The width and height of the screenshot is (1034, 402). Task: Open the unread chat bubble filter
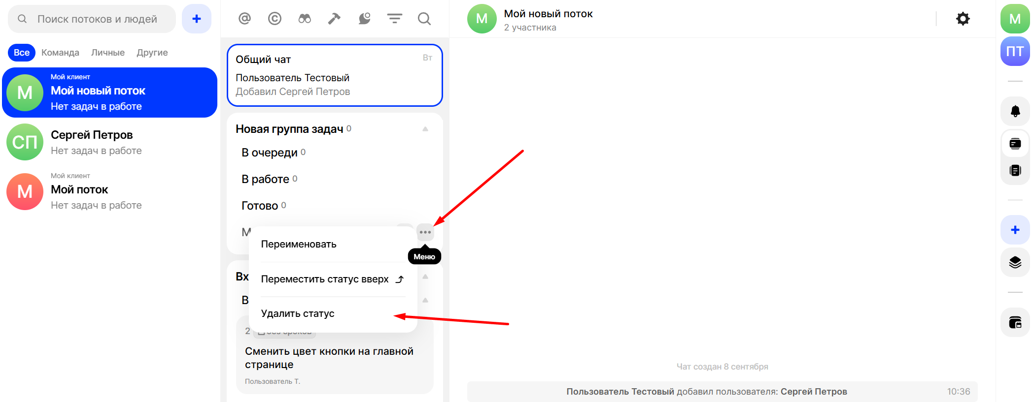pyautogui.click(x=364, y=19)
